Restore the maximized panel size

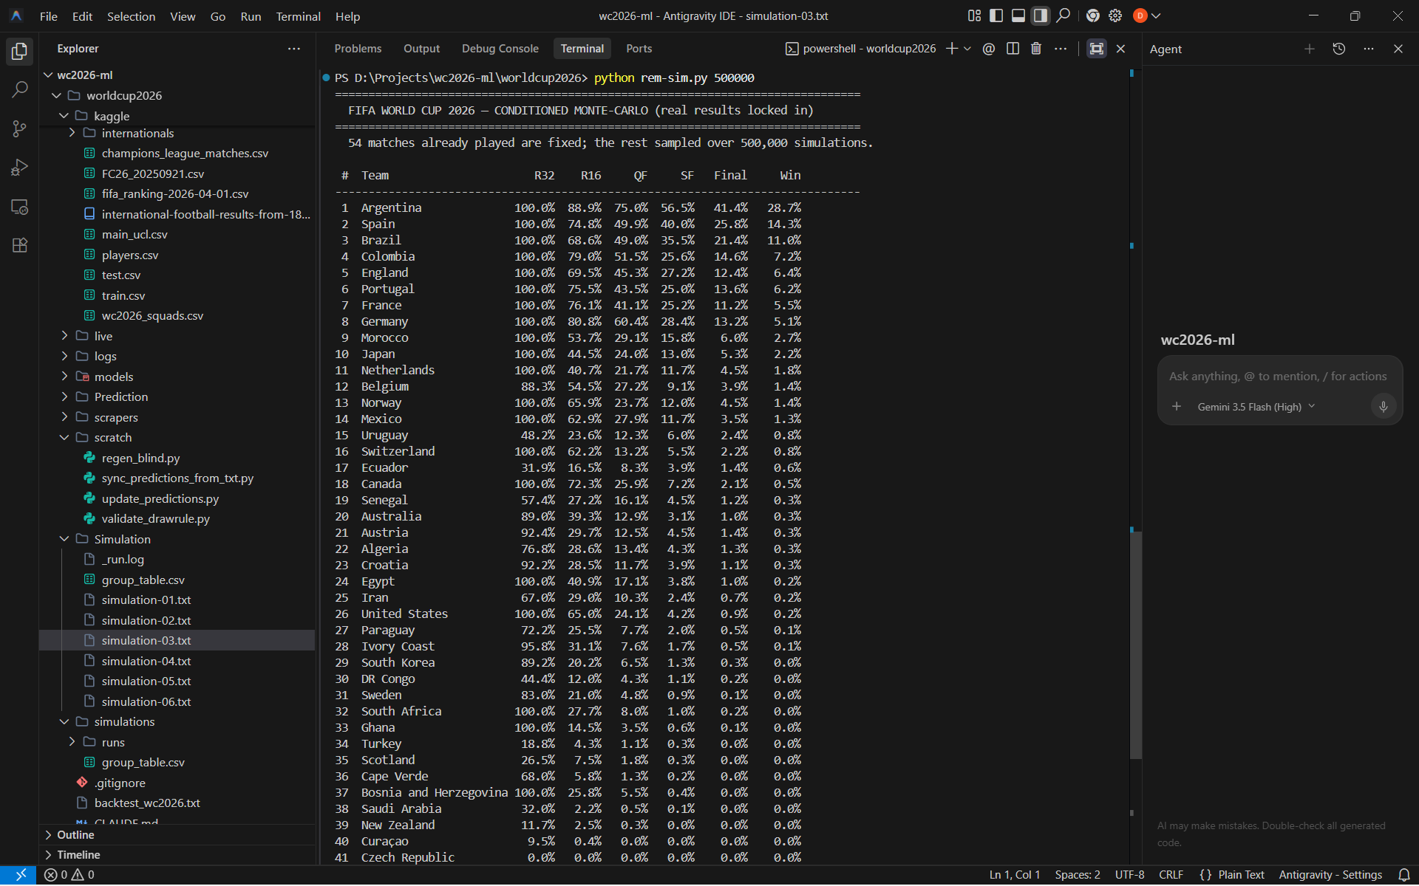pyautogui.click(x=1097, y=49)
